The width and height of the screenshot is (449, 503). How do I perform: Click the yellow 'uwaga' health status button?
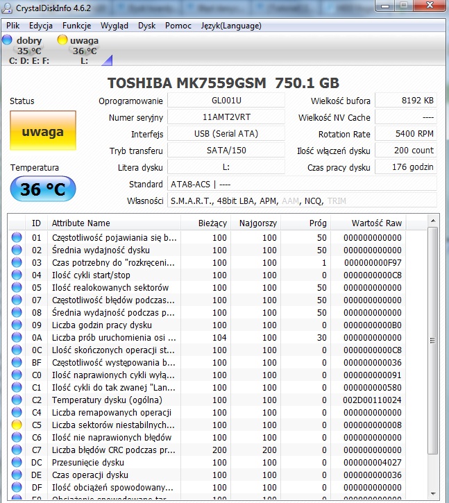coord(43,130)
